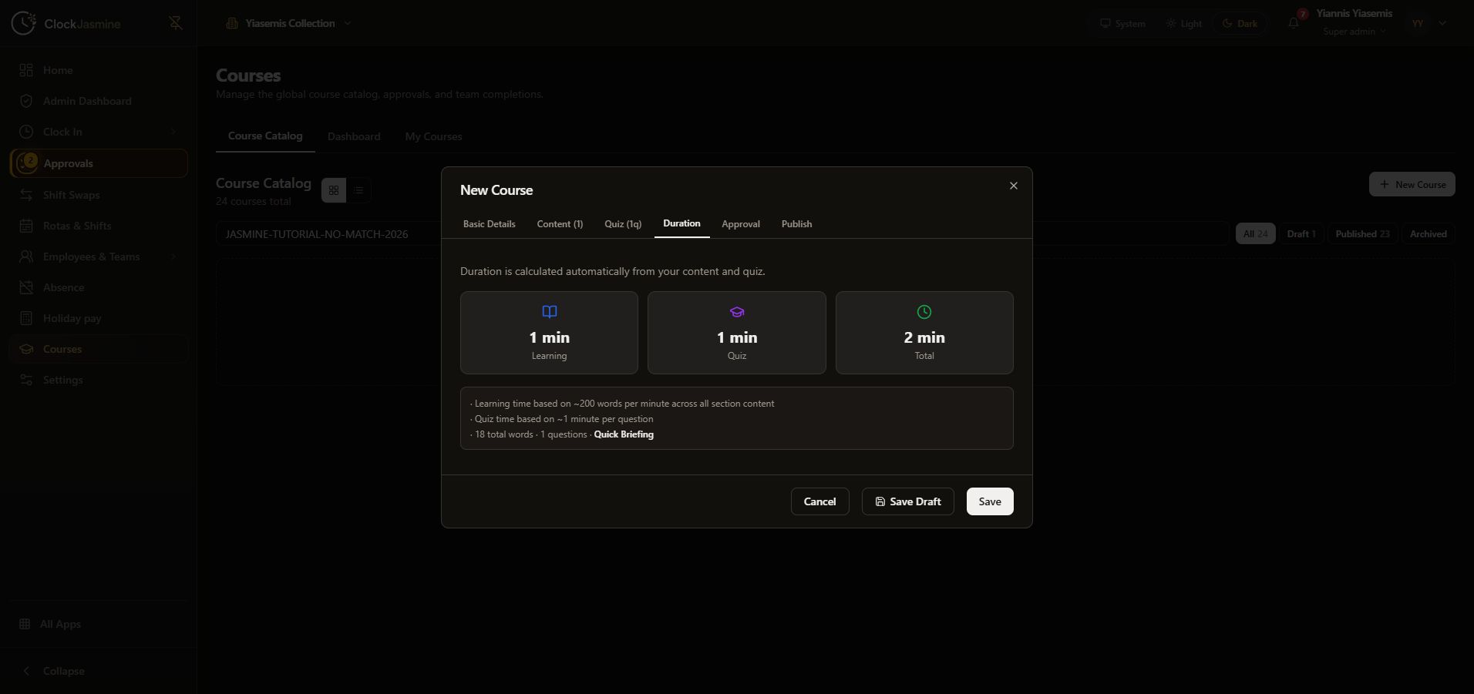1474x694 pixels.
Task: Click the YY user avatar
Action: (1418, 23)
